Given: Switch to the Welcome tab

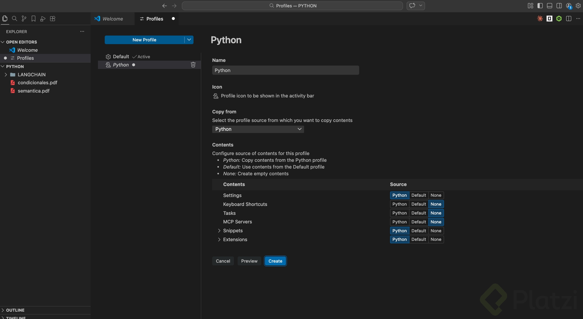Looking at the screenshot, I should click(x=112, y=19).
